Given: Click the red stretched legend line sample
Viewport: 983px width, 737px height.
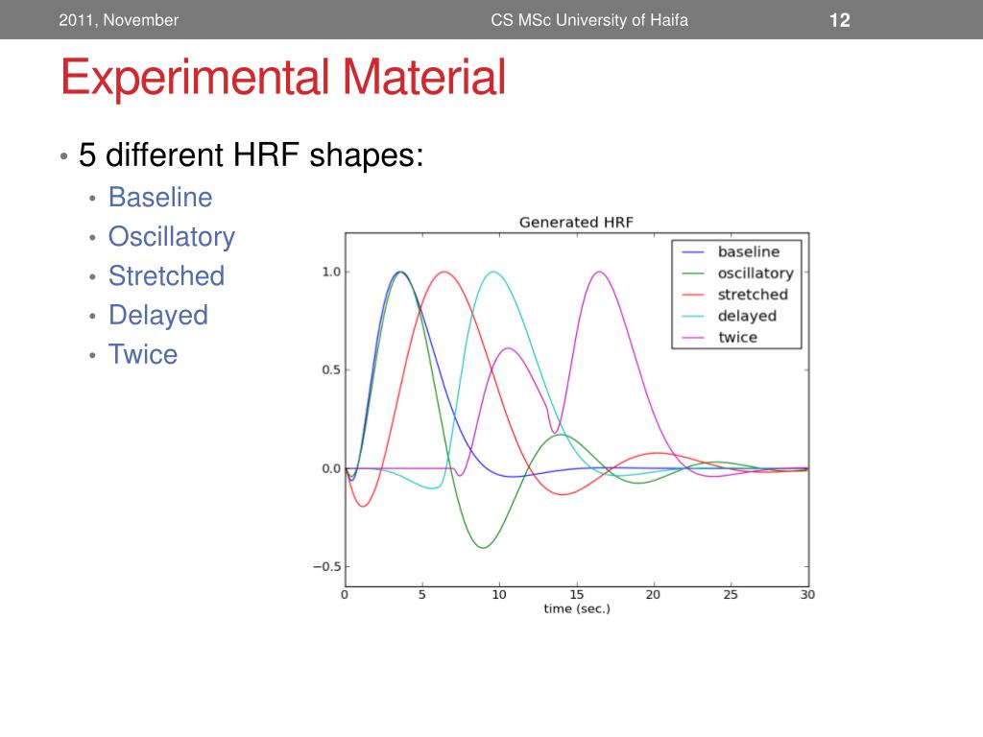Looking at the screenshot, I should tap(693, 295).
